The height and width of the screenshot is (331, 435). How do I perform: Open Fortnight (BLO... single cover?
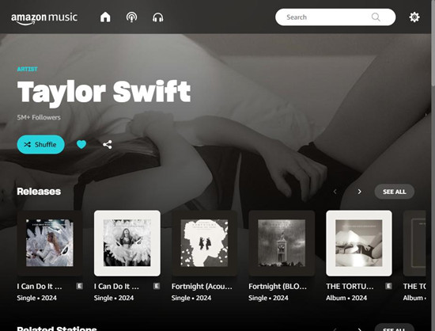(x=282, y=243)
